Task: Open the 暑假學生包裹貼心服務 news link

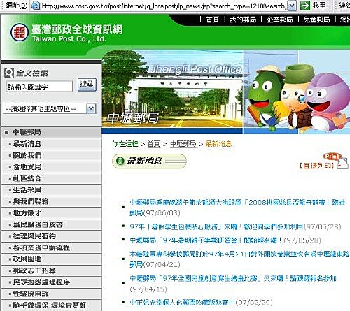Action: point(216,226)
